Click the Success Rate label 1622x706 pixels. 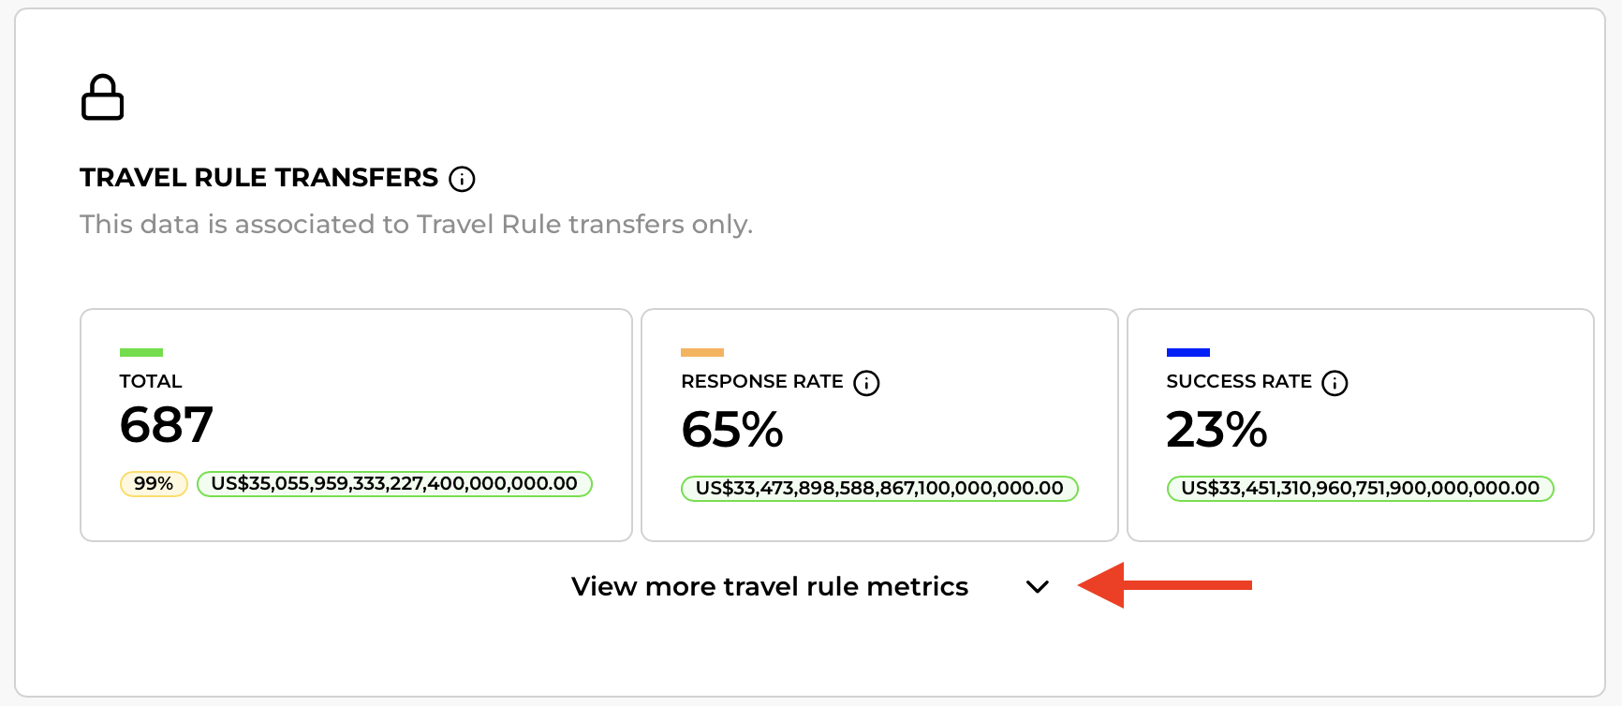[1239, 382]
